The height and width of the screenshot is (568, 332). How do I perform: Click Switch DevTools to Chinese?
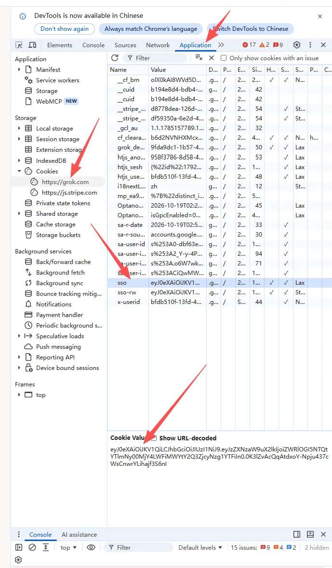pos(250,29)
